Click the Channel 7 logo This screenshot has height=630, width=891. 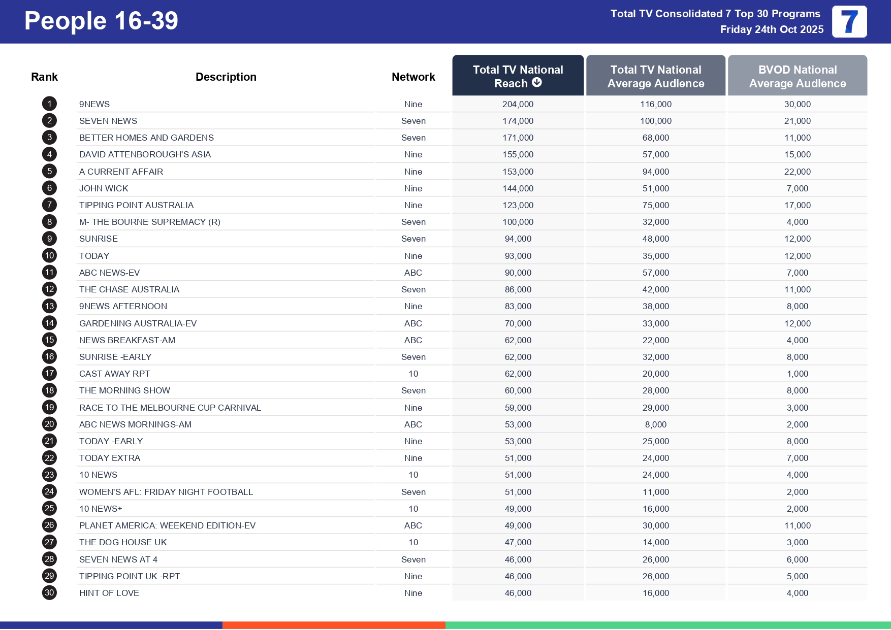point(848,21)
